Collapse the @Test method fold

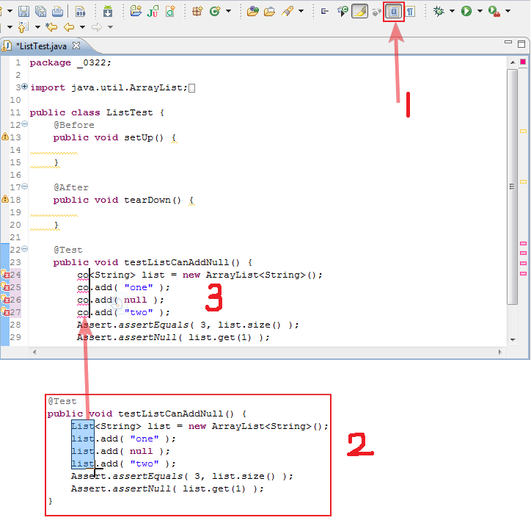coord(25,249)
